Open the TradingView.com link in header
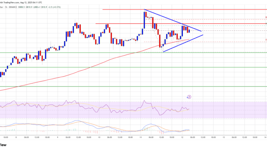Image resolution: width=267 pixels, height=150 pixels. coord(10,1)
